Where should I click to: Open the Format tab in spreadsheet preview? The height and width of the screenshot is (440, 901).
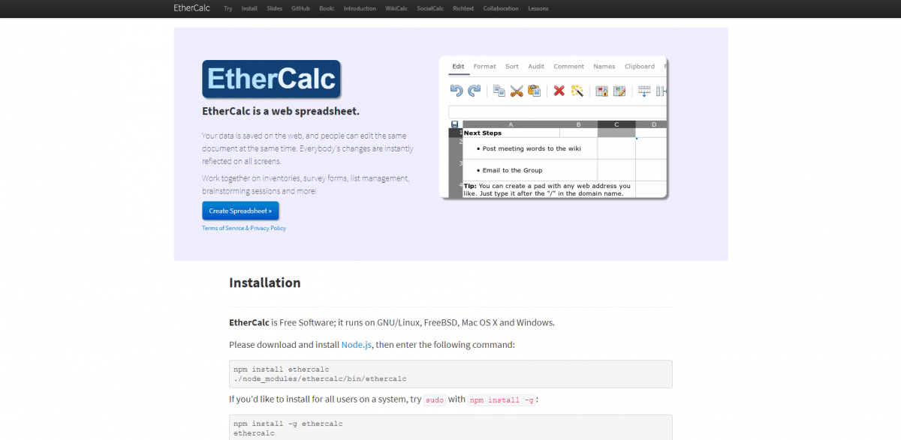(x=484, y=67)
